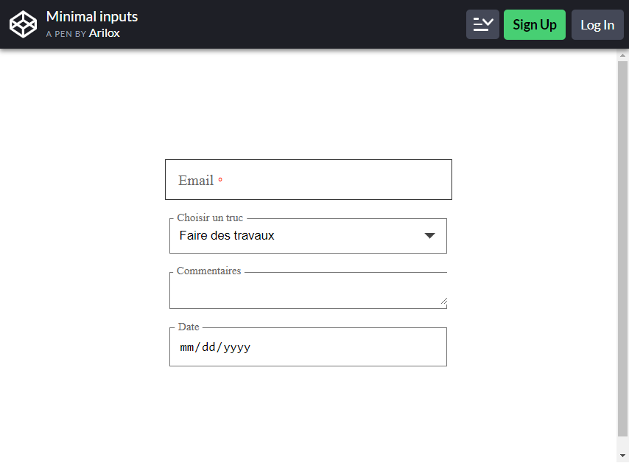Image resolution: width=629 pixels, height=463 pixels.
Task: Open the Faire des travaux select box
Action: coord(308,236)
